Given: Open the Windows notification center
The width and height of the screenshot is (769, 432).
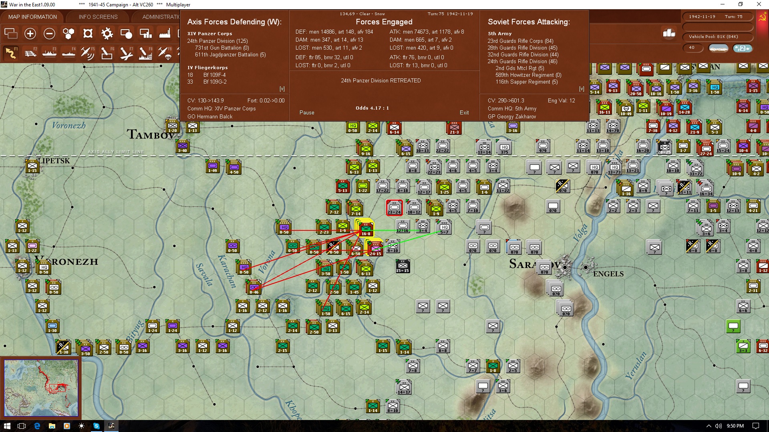Looking at the screenshot, I should [x=756, y=426].
